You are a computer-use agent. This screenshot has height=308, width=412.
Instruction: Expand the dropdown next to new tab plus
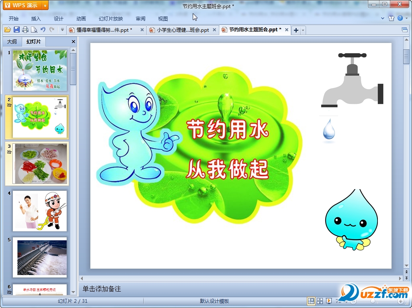(303, 30)
